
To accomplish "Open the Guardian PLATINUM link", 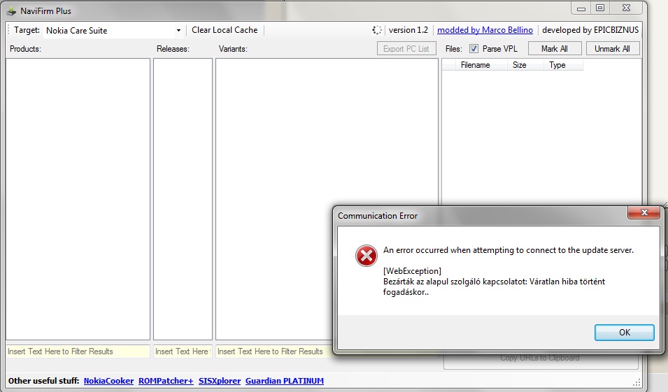I will tap(285, 381).
